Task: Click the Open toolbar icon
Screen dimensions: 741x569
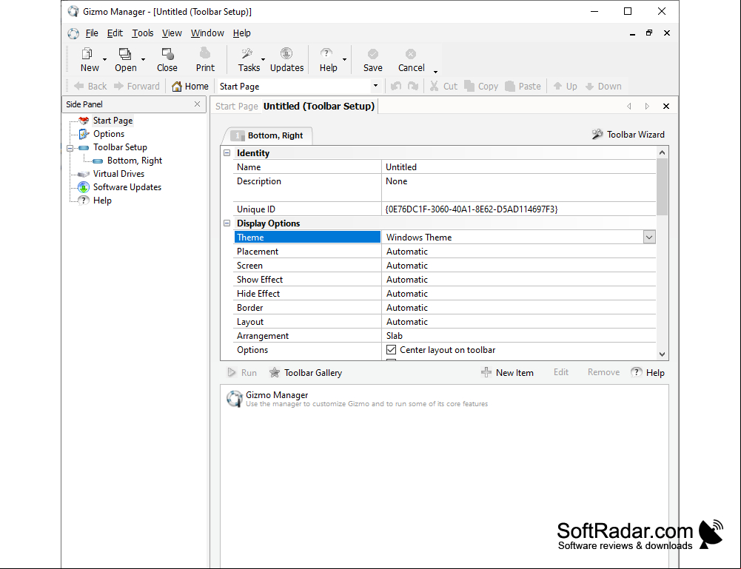Action: (125, 54)
